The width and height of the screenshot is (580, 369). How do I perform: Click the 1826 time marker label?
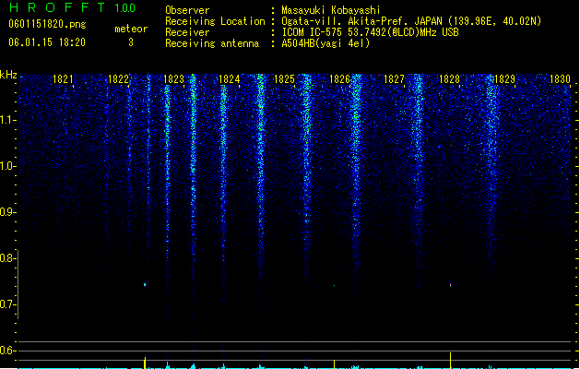coord(339,79)
